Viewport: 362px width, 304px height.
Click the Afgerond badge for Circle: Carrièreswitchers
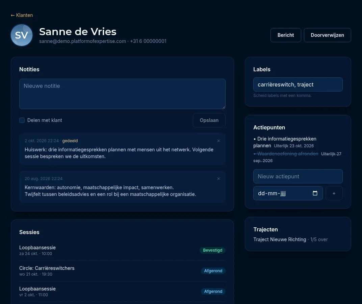click(x=213, y=271)
